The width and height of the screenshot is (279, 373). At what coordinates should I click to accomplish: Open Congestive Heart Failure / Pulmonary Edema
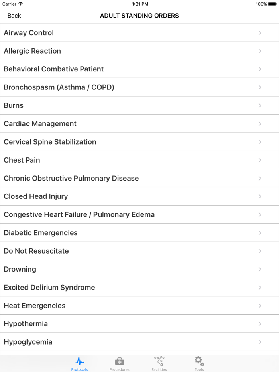[79, 215]
